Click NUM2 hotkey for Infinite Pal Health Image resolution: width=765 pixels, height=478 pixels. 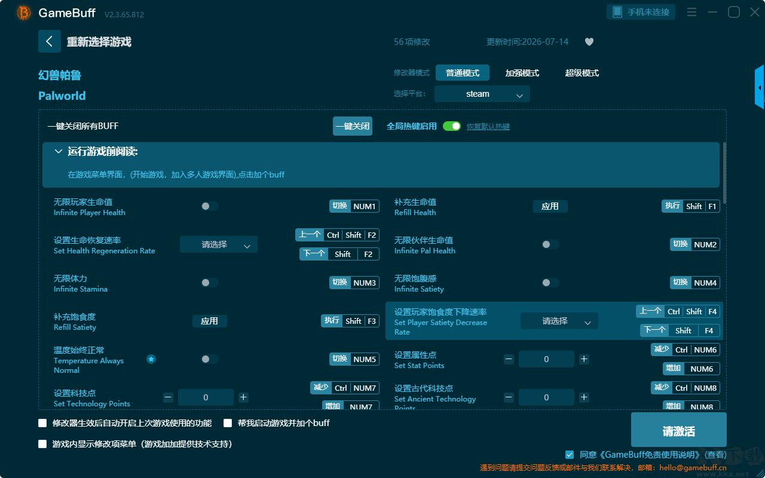coord(695,244)
